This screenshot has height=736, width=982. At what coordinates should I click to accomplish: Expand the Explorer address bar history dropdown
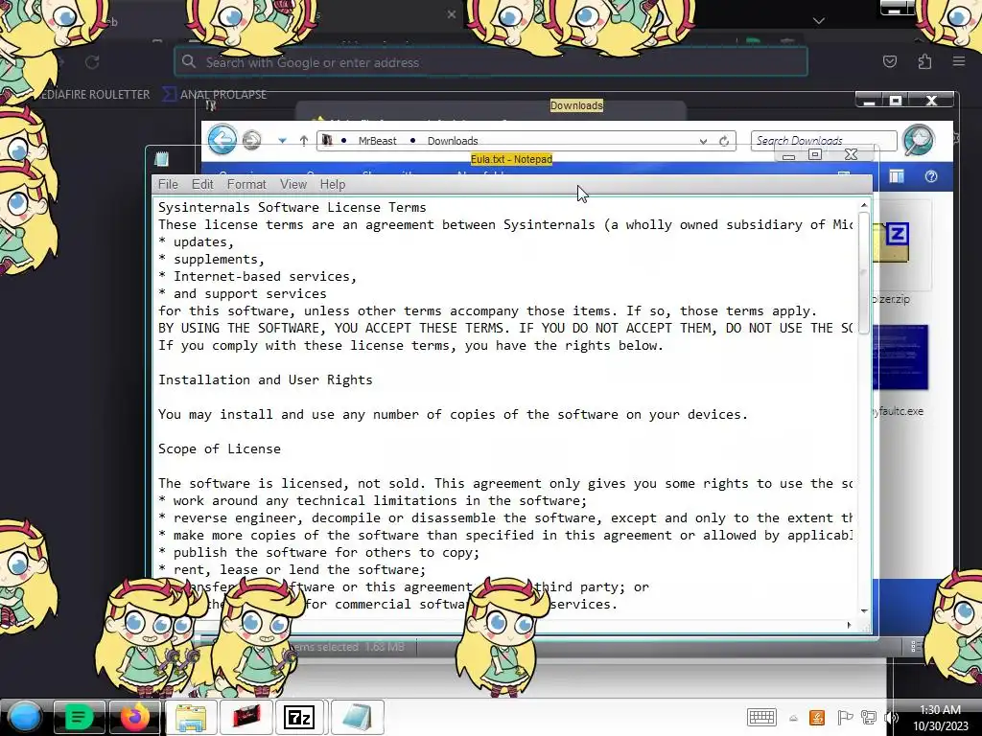tap(703, 142)
